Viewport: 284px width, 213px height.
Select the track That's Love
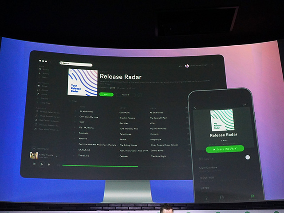pyautogui.click(x=83, y=155)
